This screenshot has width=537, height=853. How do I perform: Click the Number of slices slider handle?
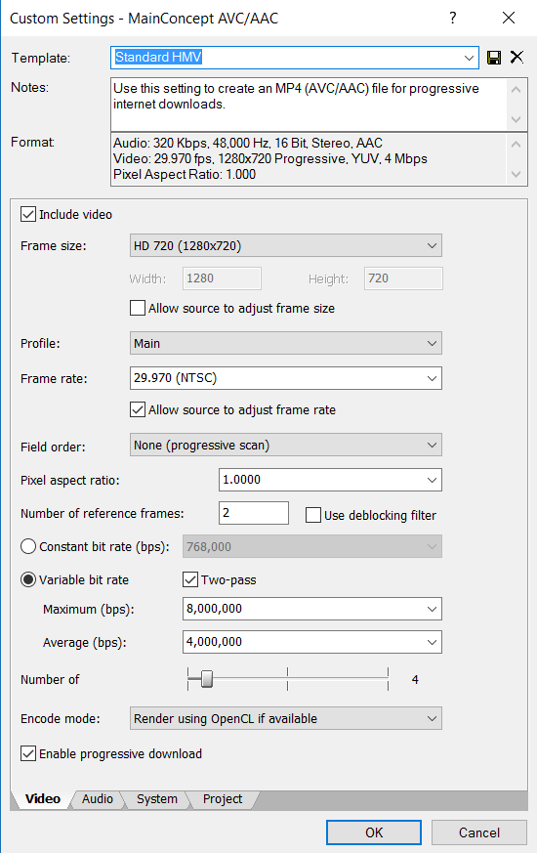coord(207,679)
